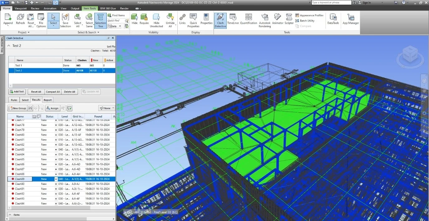Switch to the Report tab
Image resolution: width=429 pixels, height=221 pixels.
tap(47, 100)
